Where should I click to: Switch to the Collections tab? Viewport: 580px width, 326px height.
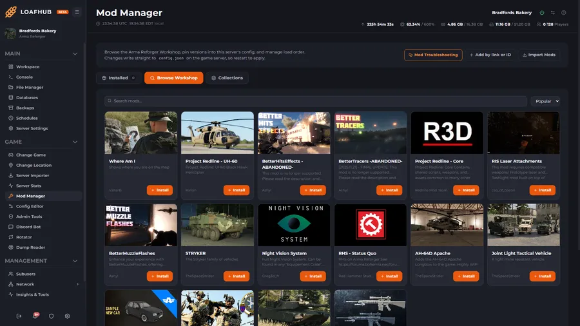(227, 78)
